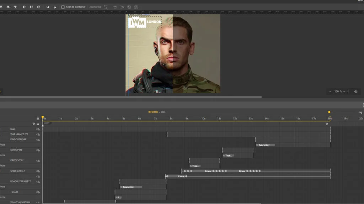The image size is (364, 204).
Task: Zoom out the canvas with minus button
Action: click(x=330, y=92)
